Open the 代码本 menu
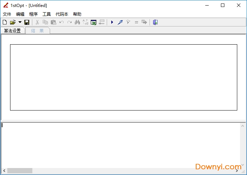Screen dimensions: 247x175 [62, 14]
